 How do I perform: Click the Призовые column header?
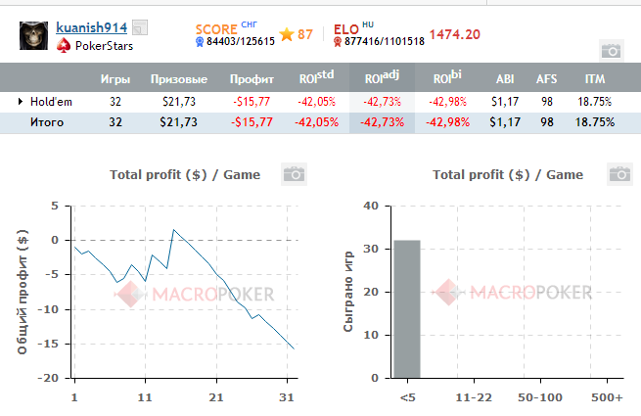[x=179, y=78]
